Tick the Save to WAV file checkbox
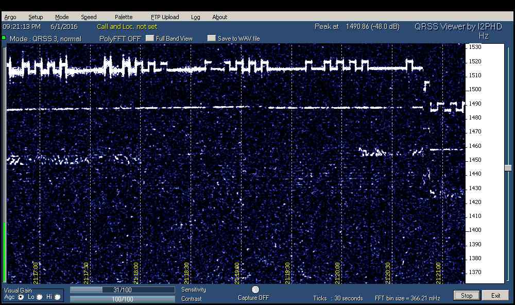The width and height of the screenshot is (515, 305). pos(212,39)
